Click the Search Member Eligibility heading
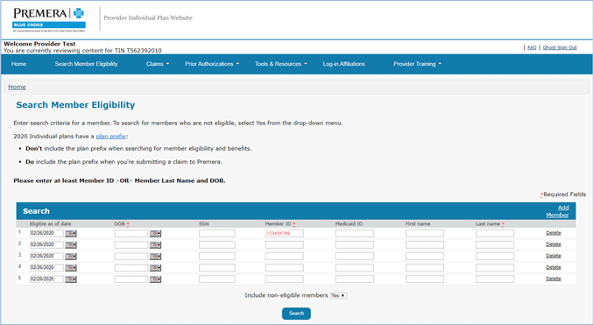 coord(75,105)
